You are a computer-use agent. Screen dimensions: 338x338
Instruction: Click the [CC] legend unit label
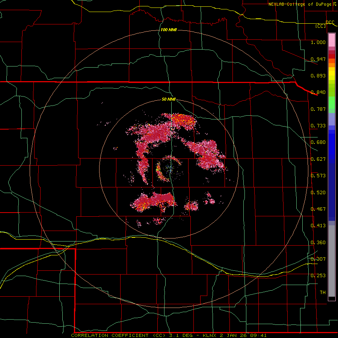(321, 26)
